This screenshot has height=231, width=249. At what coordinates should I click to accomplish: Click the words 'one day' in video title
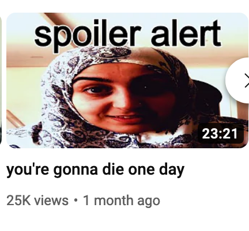156,170
